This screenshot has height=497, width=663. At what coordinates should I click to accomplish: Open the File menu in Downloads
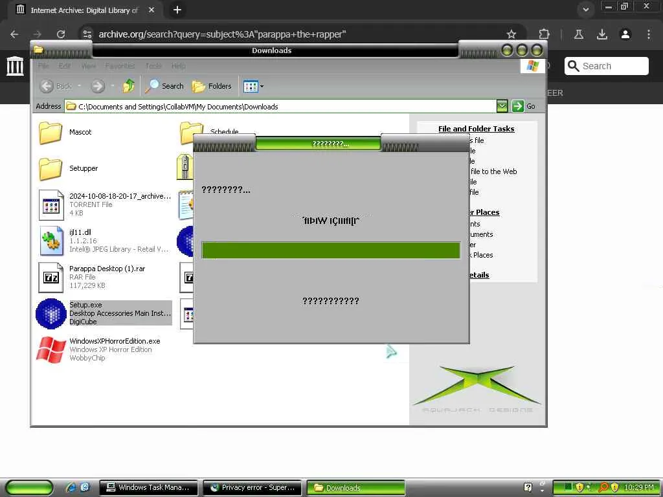tap(43, 66)
